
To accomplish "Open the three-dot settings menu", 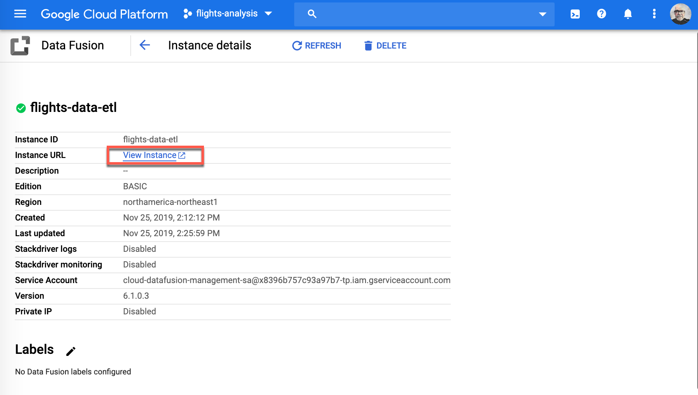I will [654, 14].
